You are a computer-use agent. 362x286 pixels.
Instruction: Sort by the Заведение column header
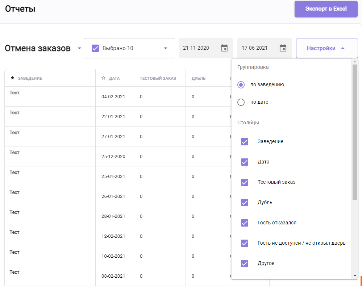coord(30,78)
